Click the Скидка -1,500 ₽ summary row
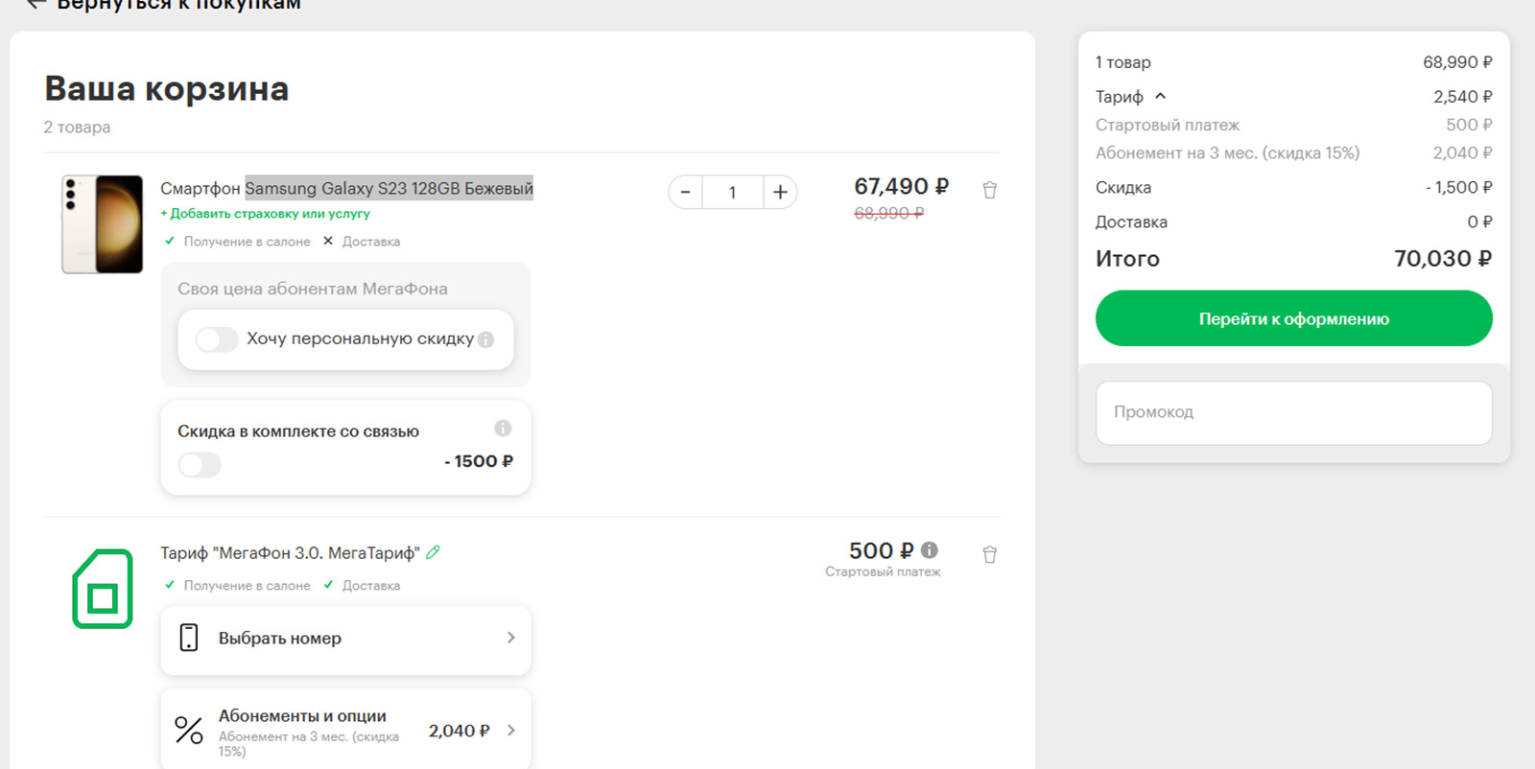1535x769 pixels. pos(1294,187)
